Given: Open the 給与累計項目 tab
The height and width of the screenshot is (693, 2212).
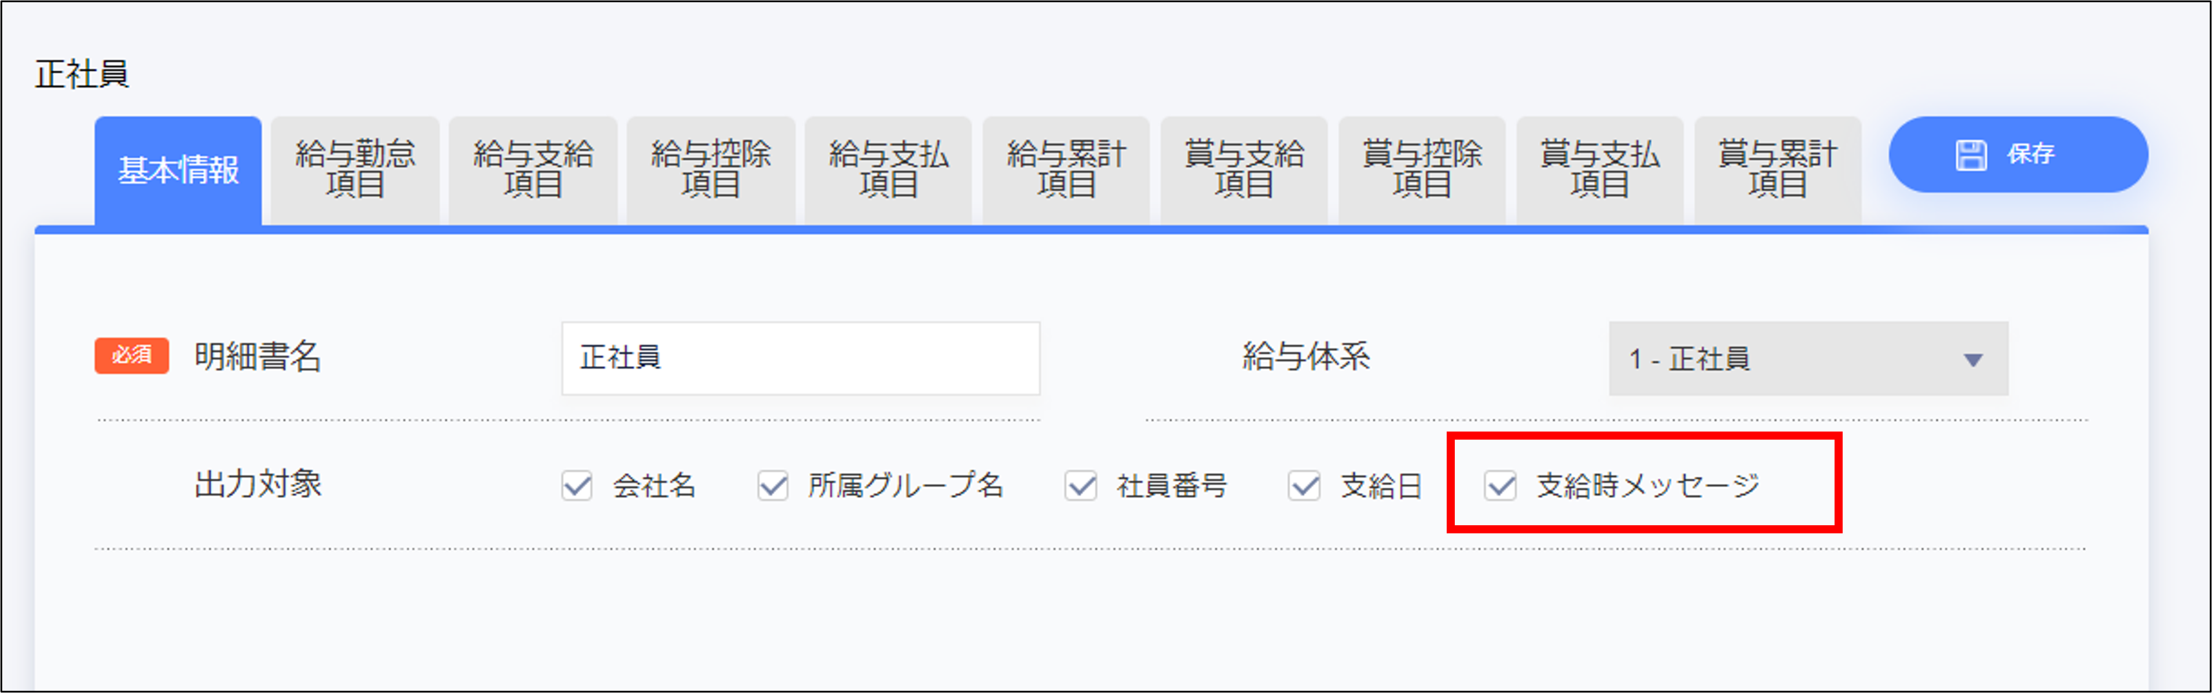Looking at the screenshot, I should point(1066,168).
